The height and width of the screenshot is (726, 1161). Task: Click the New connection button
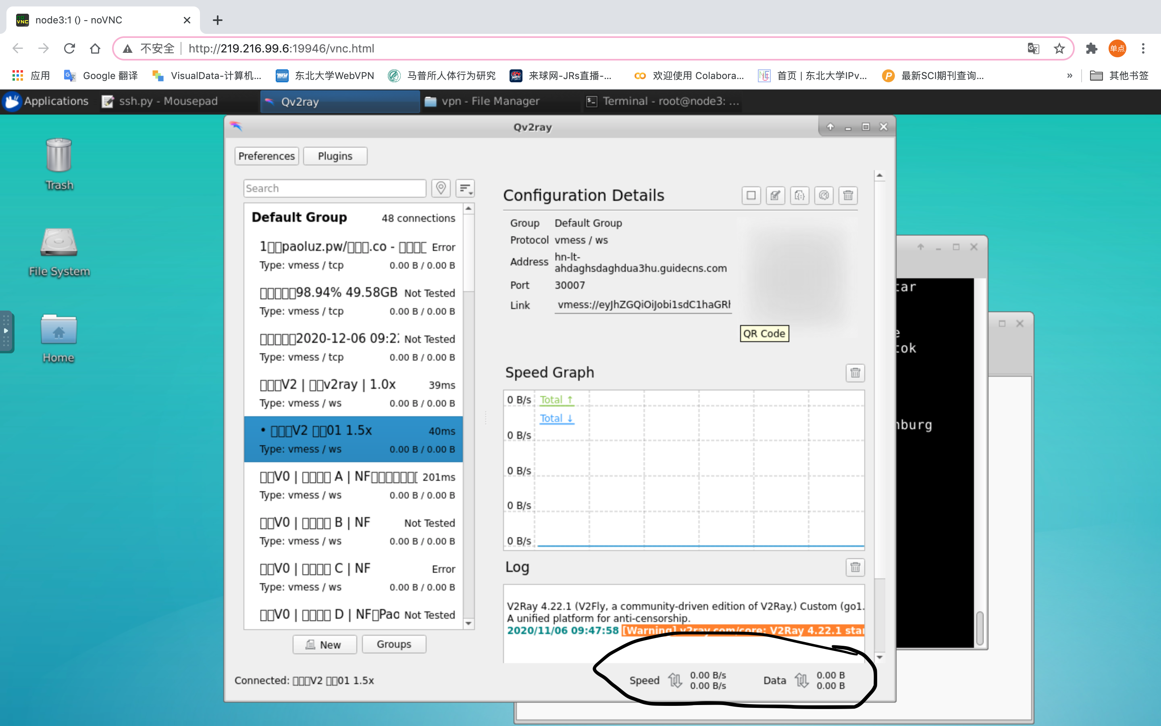pyautogui.click(x=324, y=645)
